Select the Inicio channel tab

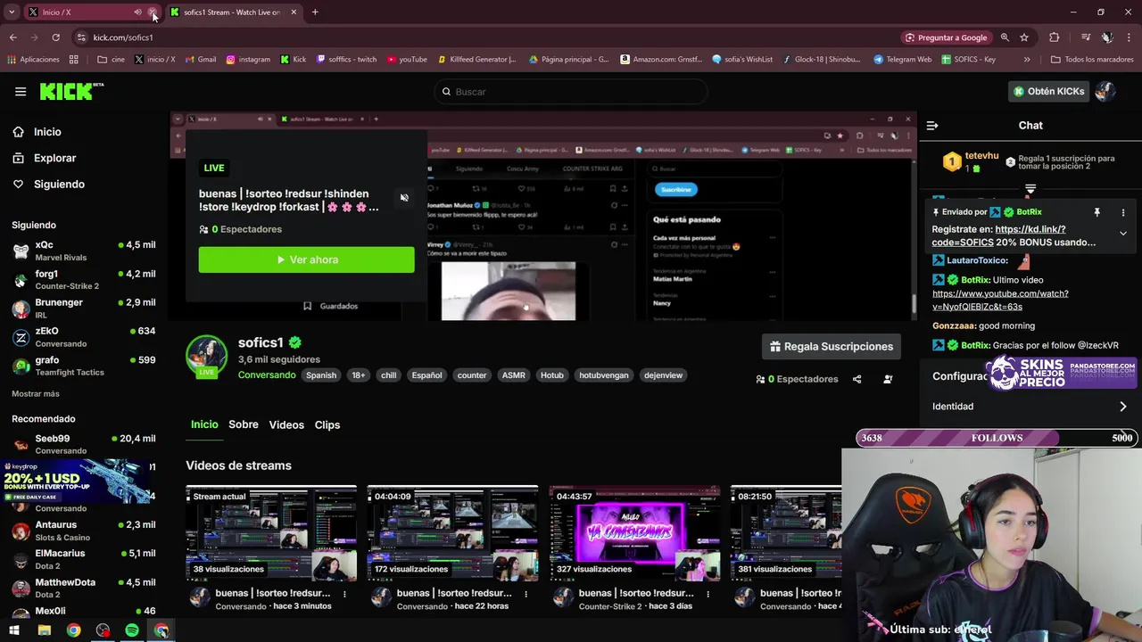(204, 424)
